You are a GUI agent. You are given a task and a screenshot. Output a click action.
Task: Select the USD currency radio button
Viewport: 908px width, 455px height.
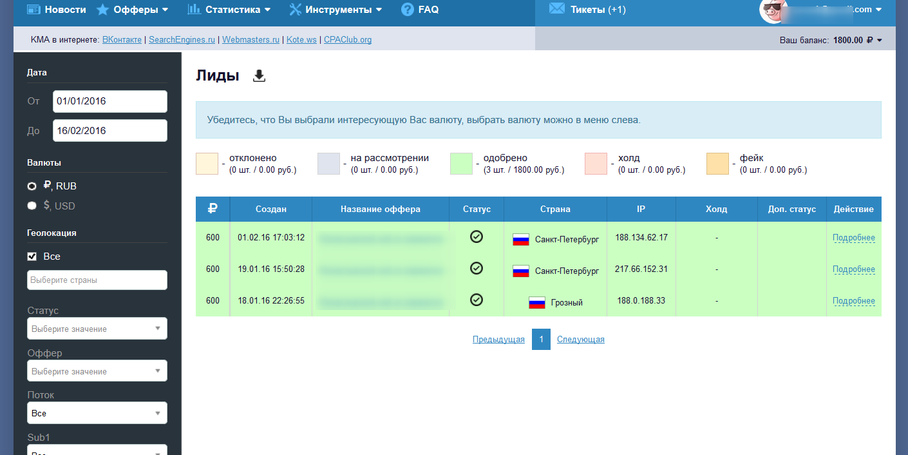pos(32,206)
